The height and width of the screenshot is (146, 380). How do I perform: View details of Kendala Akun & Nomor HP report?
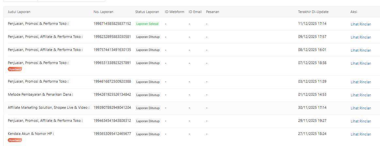pyautogui.click(x=361, y=134)
